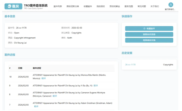Translate the Yi Bu appearance entry
Image resolution: width=182 pixels, height=111 pixels.
(96, 86)
